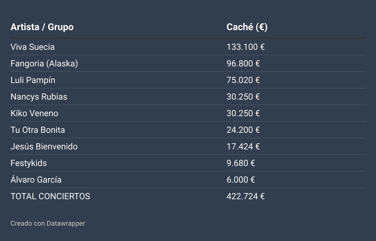Click the 133.100 € fee value
Image resolution: width=376 pixels, height=241 pixels.
[x=246, y=47]
